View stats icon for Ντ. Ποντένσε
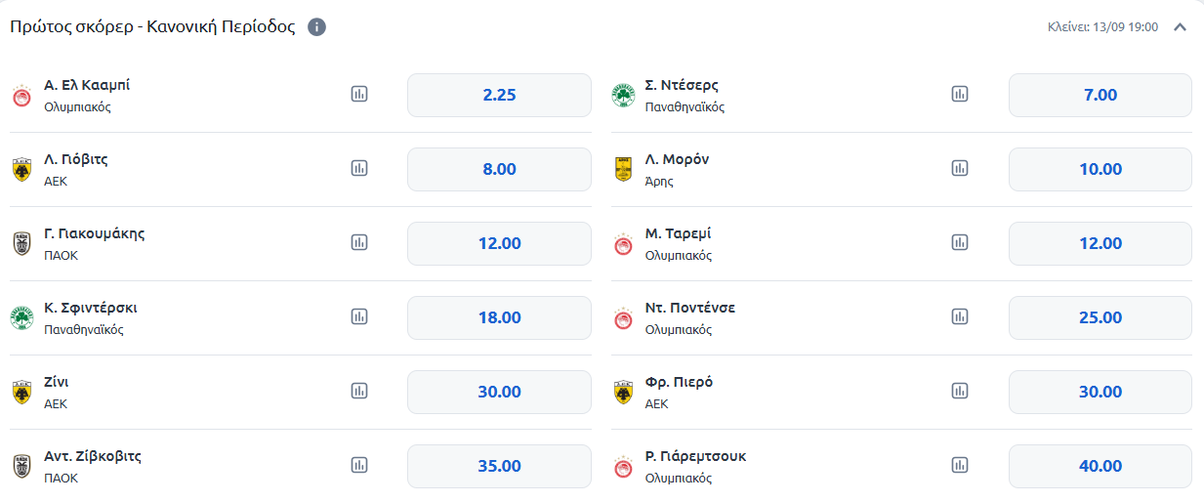Viewport: 1204px width, 502px height. [x=960, y=316]
